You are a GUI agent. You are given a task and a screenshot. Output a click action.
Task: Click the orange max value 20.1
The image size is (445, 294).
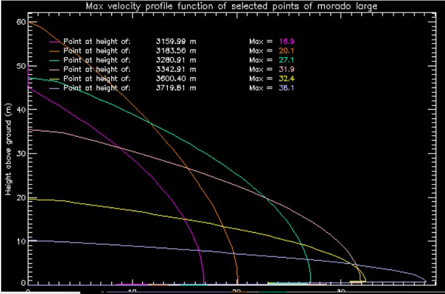click(287, 51)
